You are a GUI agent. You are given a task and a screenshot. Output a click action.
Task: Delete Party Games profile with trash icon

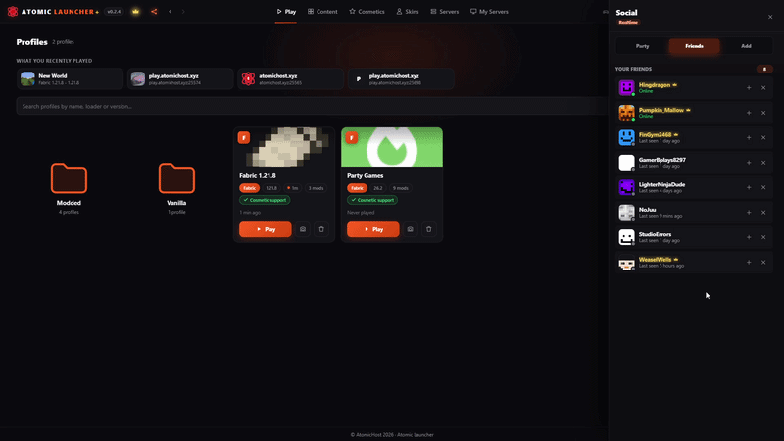point(429,229)
